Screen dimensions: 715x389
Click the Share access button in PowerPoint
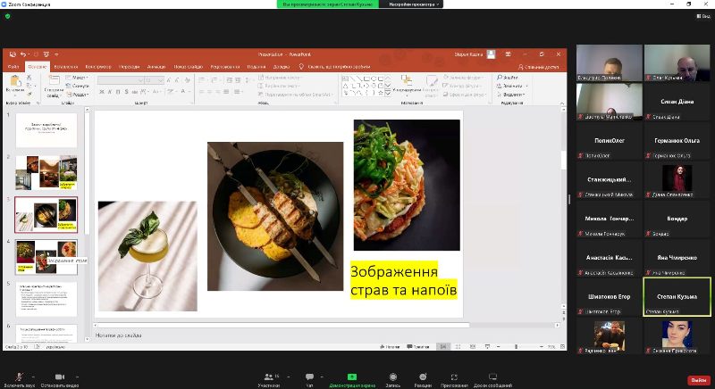538,67
